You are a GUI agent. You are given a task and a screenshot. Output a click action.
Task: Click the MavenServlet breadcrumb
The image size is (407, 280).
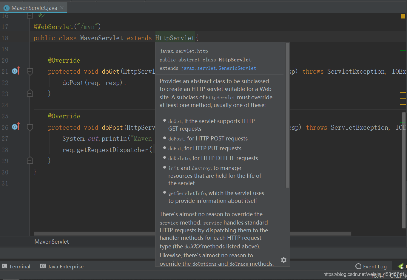[x=52, y=242]
